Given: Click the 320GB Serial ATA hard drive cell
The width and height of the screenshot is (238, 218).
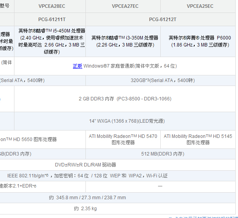Looking at the screenshot, I should [x=161, y=80].
